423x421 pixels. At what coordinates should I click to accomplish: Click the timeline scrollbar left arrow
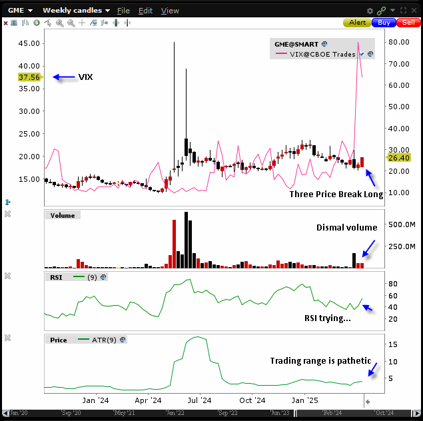coord(5,413)
